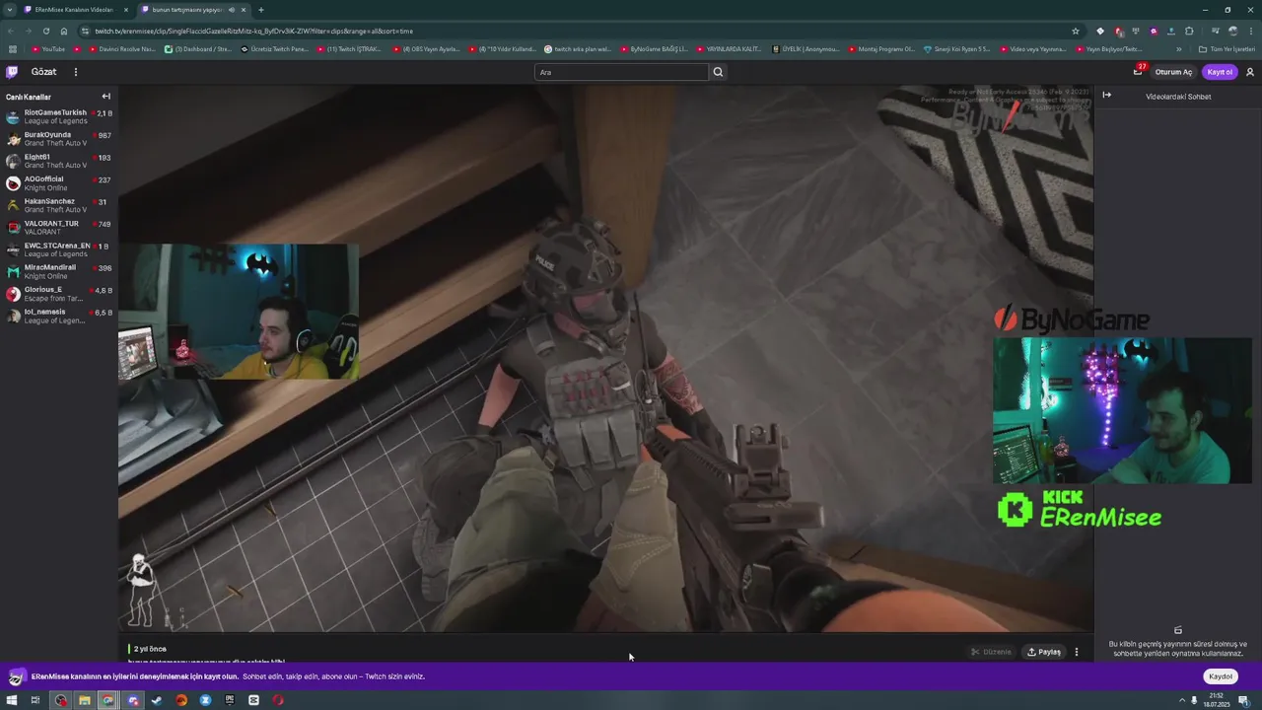Bookmark this page with star icon
1262x710 pixels.
coord(1076,31)
